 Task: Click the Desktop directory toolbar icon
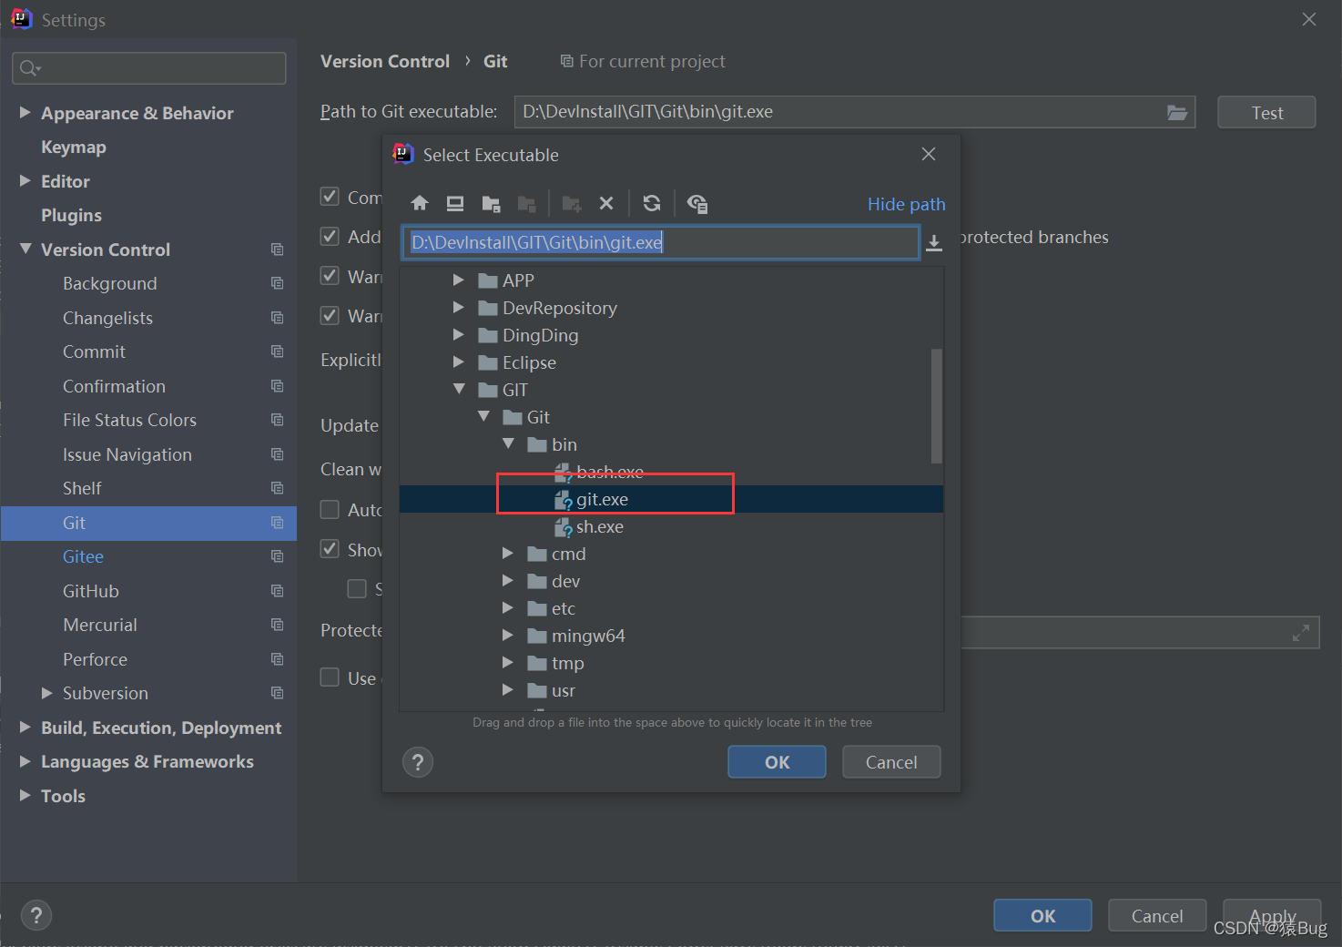click(455, 203)
